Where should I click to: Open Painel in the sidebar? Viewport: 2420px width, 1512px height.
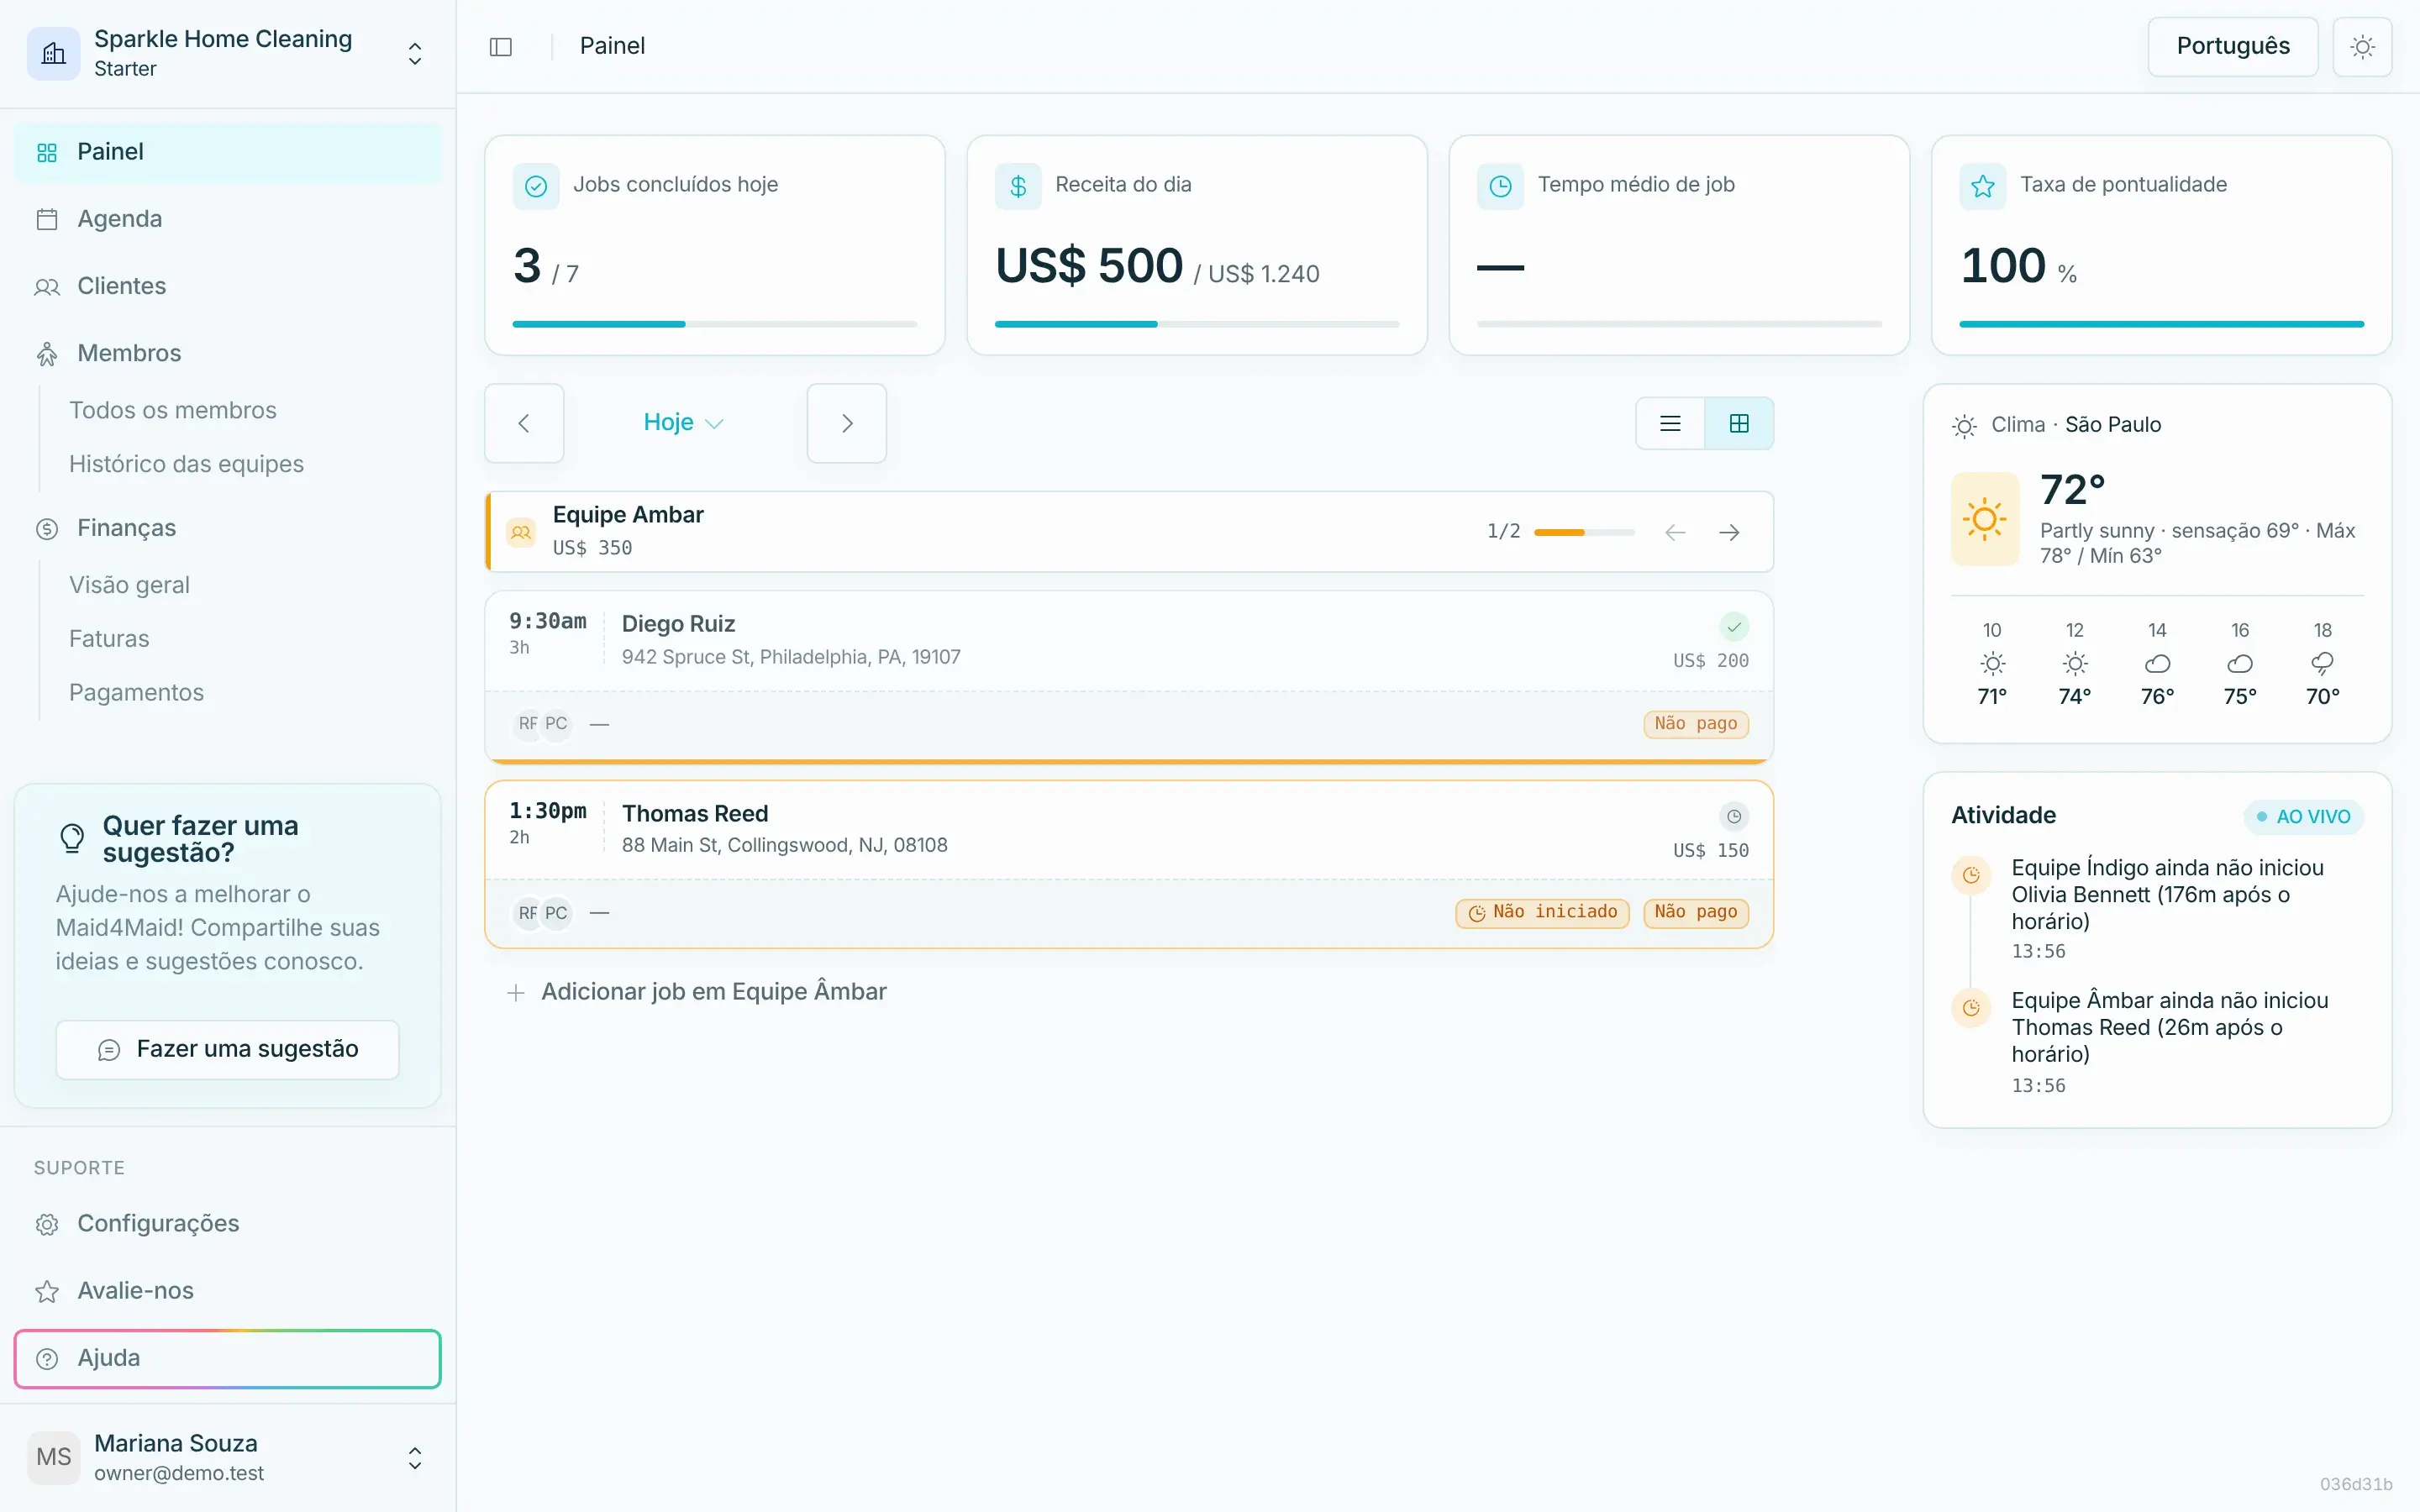point(228,152)
